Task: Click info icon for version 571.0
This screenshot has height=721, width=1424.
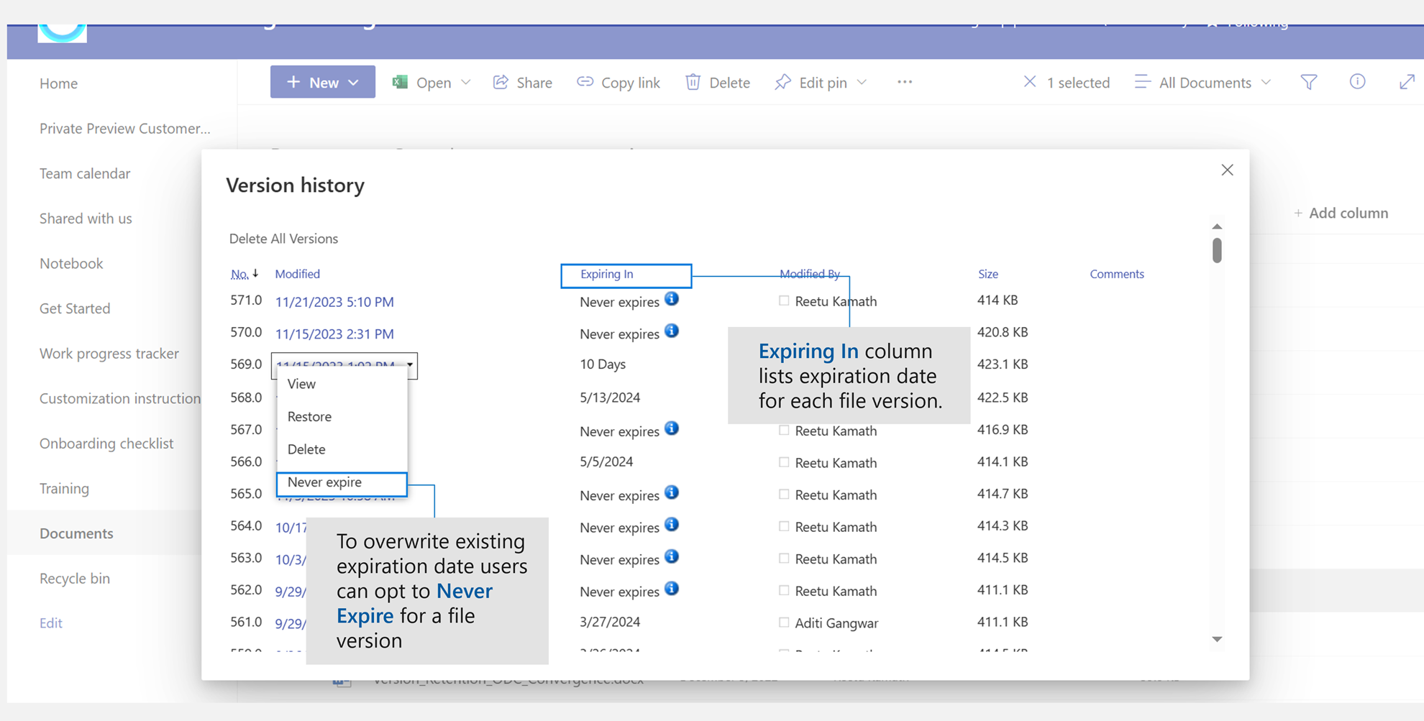Action: pyautogui.click(x=672, y=299)
